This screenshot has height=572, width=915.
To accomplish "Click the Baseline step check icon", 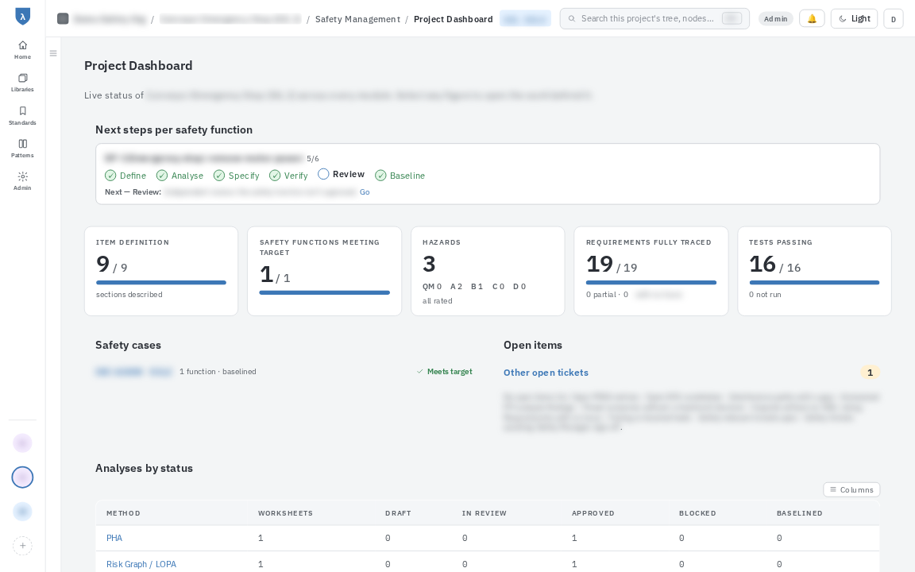I will coord(380,175).
